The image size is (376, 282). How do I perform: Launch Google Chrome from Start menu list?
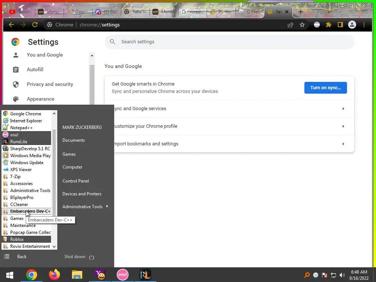(26, 114)
